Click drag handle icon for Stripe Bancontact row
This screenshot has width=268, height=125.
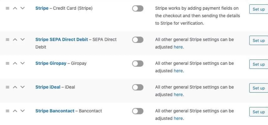pos(8,111)
